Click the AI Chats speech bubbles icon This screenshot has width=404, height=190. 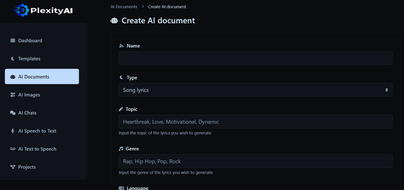[13, 113]
